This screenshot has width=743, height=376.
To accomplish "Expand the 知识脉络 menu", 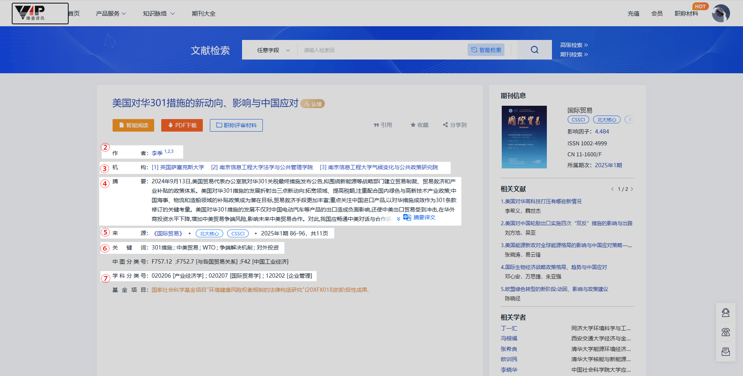I will click(159, 13).
